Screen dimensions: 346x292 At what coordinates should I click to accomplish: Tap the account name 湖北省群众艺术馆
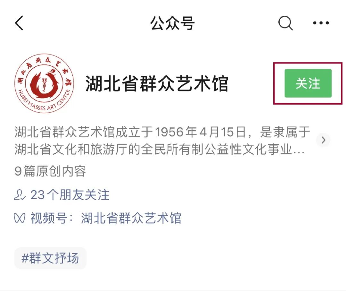pyautogui.click(x=157, y=83)
